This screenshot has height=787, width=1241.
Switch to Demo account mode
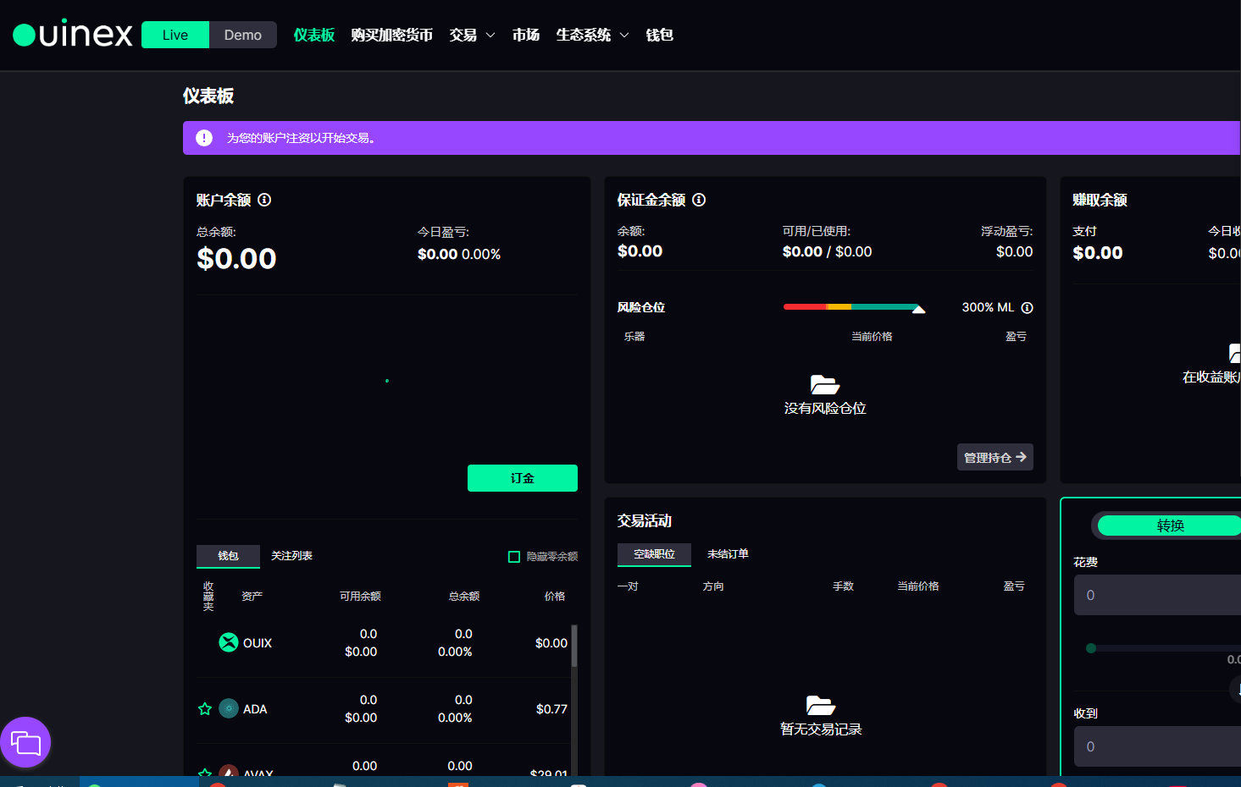coord(242,35)
